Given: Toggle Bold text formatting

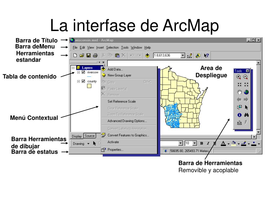Looking at the screenshot, I should point(201,143).
